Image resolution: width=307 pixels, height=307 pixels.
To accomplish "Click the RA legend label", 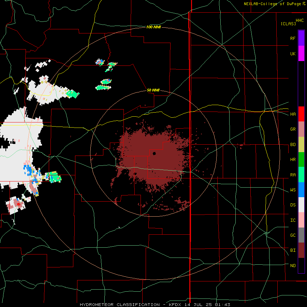I will pos(293,175).
